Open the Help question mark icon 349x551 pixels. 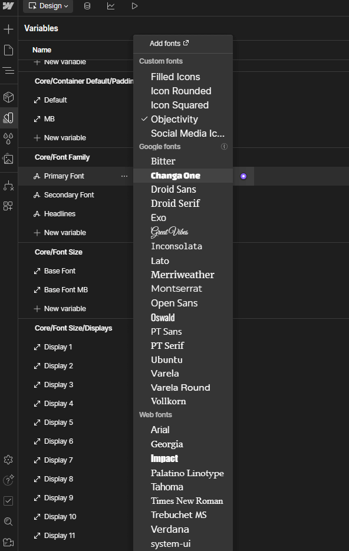[8, 480]
